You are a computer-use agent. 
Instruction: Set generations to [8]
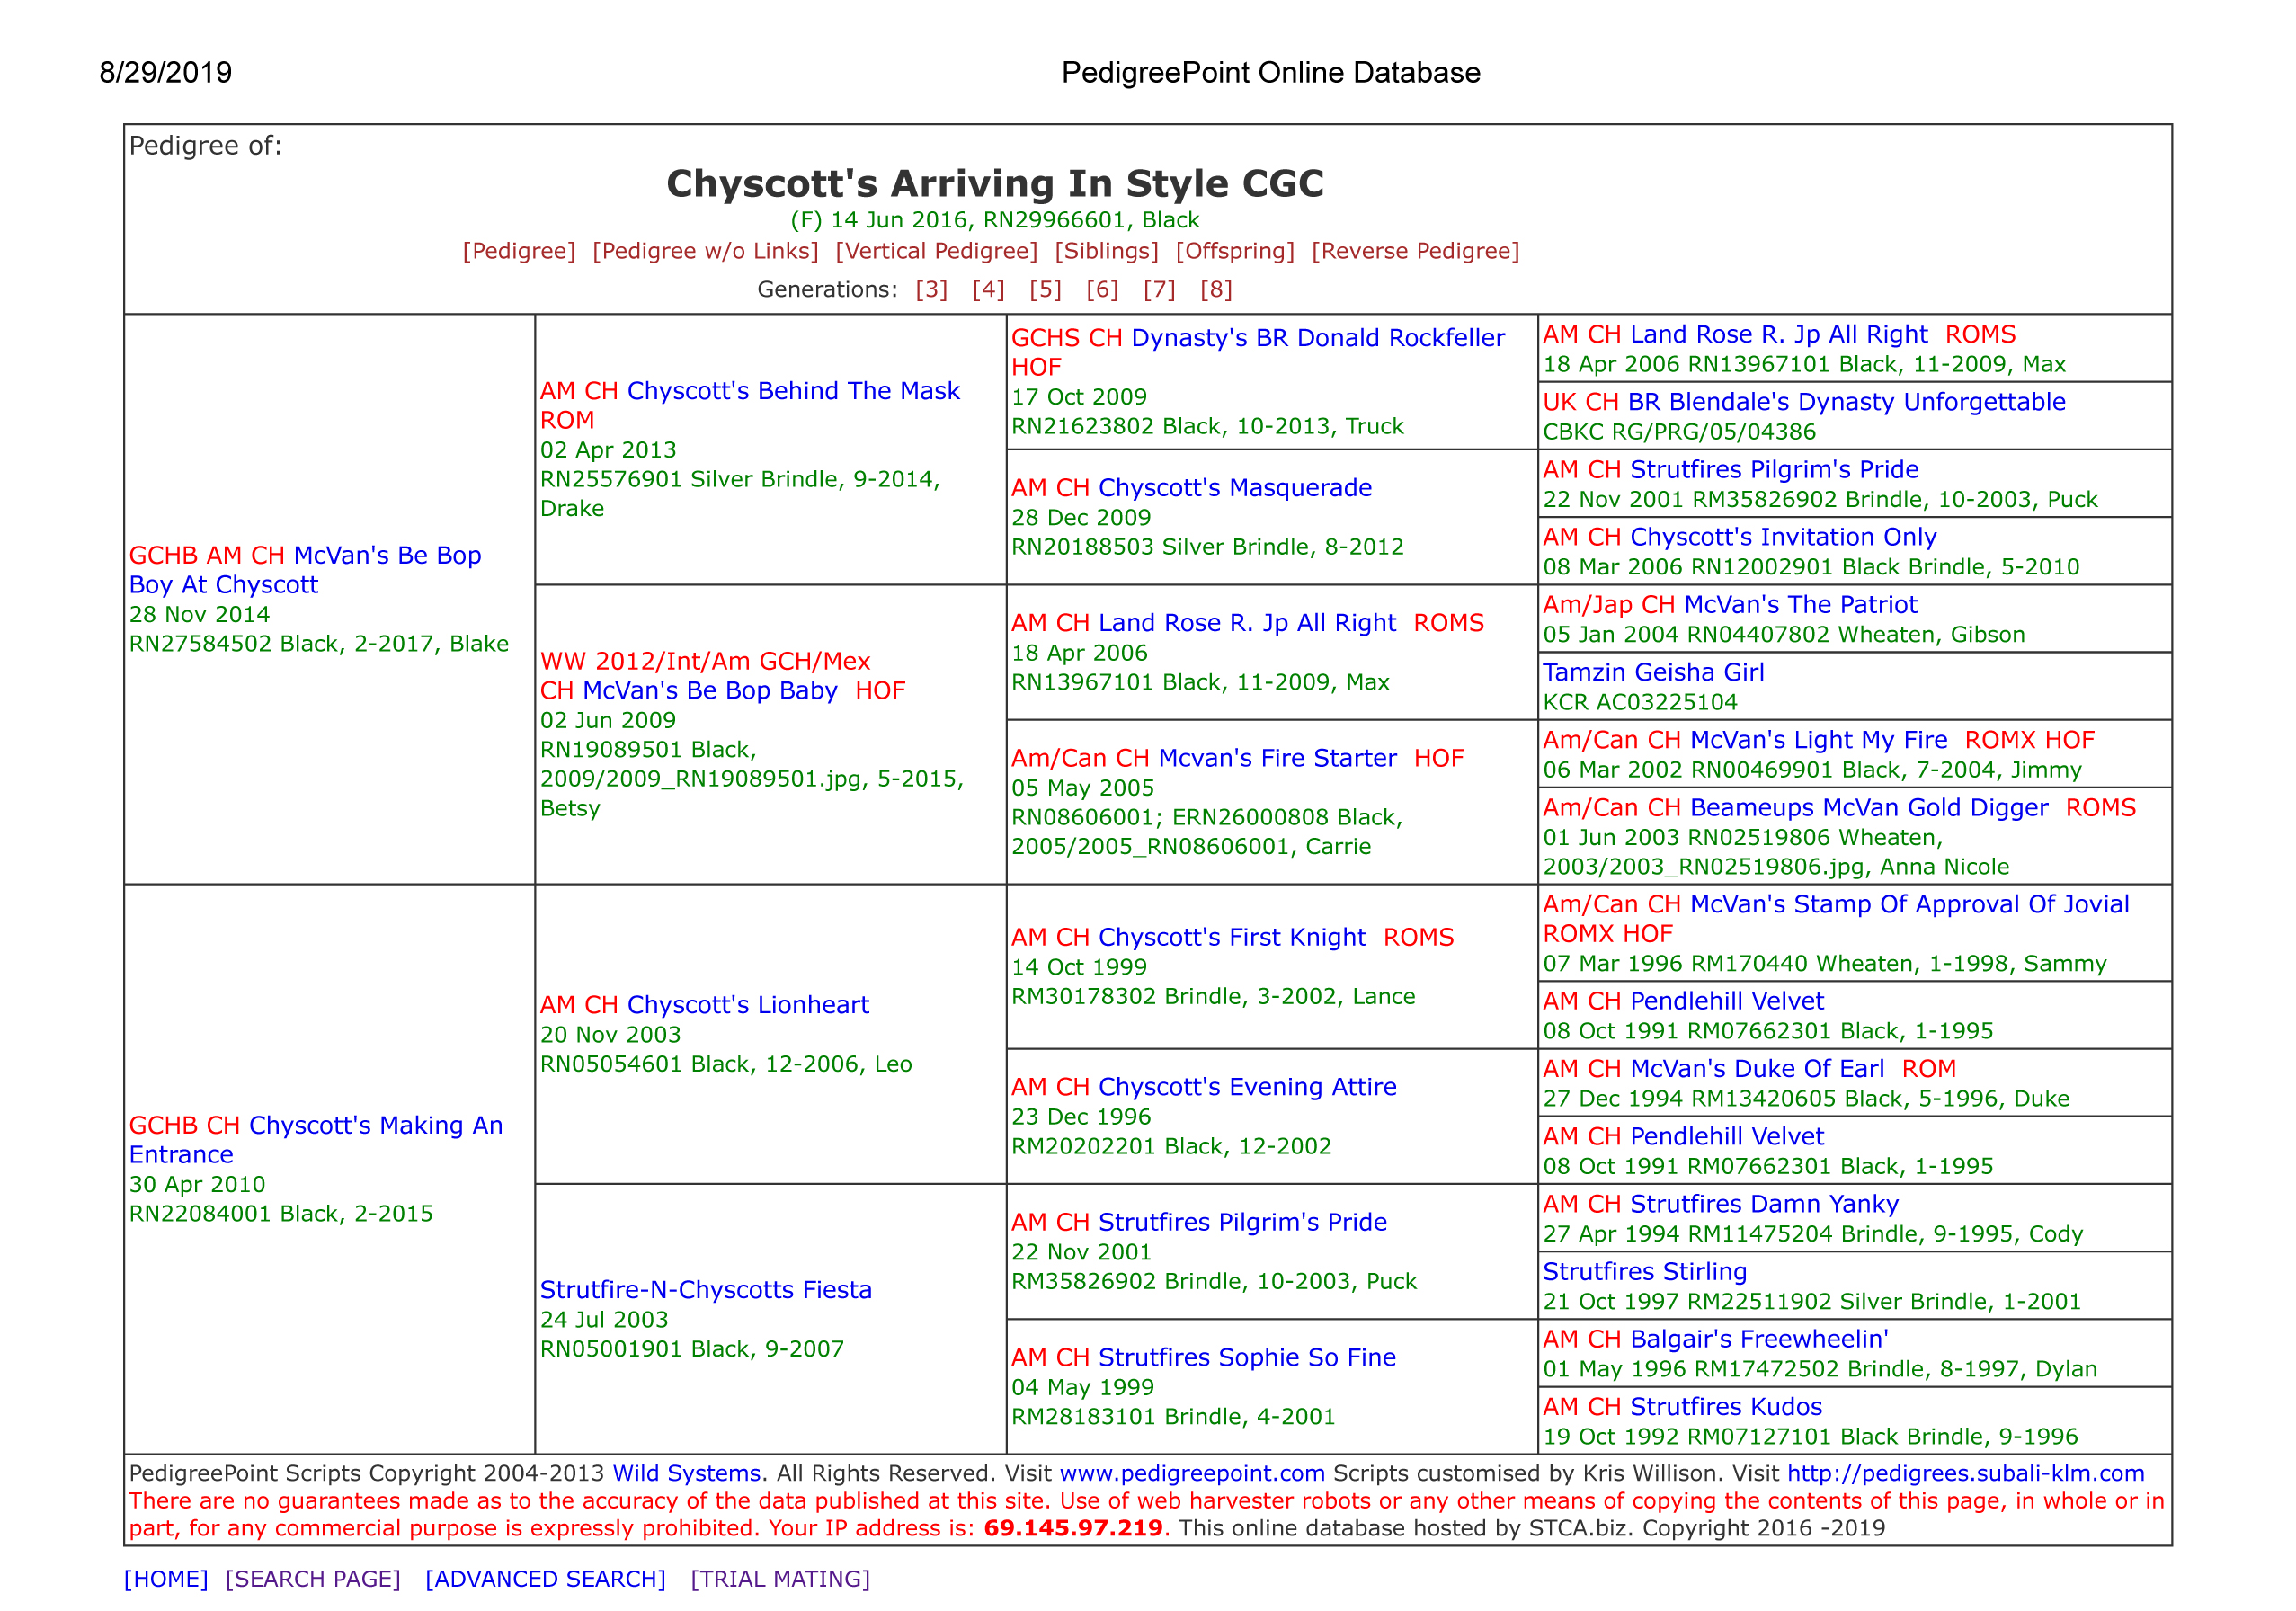click(x=1216, y=289)
